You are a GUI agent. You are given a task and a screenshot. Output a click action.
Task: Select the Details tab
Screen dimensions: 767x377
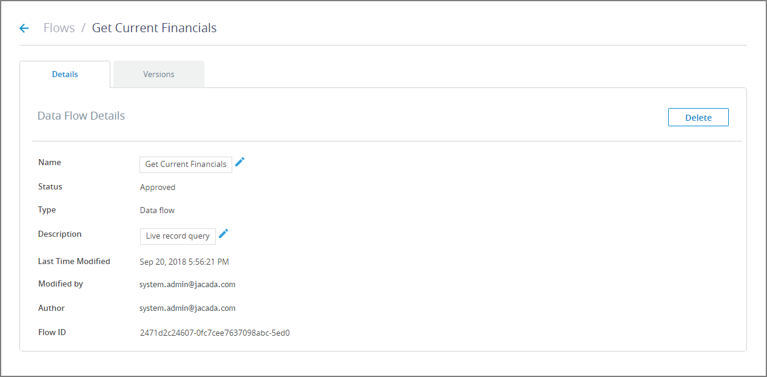(65, 74)
